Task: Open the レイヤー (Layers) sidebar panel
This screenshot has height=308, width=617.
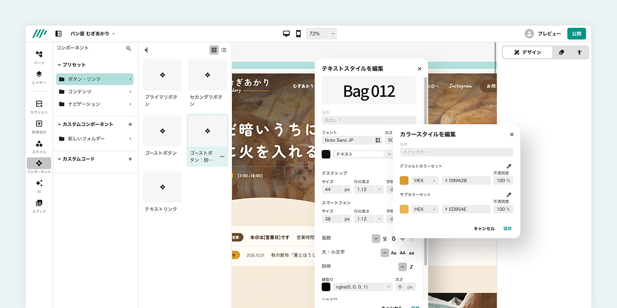Action: pyautogui.click(x=39, y=78)
